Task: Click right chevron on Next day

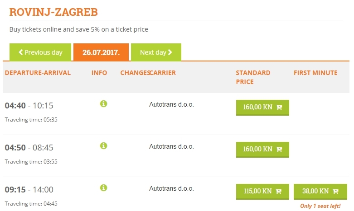Action: (170, 52)
